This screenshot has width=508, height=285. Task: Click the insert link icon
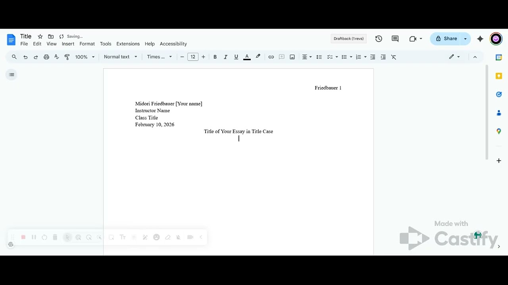pyautogui.click(x=271, y=57)
